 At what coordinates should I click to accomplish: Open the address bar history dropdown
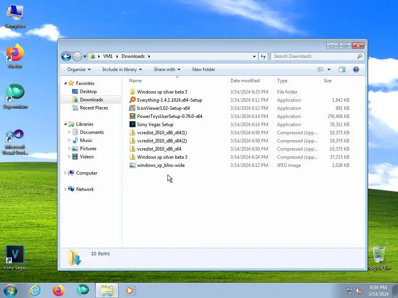point(254,57)
